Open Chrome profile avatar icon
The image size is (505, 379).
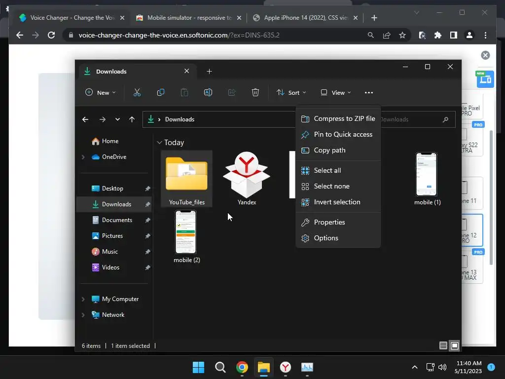(x=469, y=35)
